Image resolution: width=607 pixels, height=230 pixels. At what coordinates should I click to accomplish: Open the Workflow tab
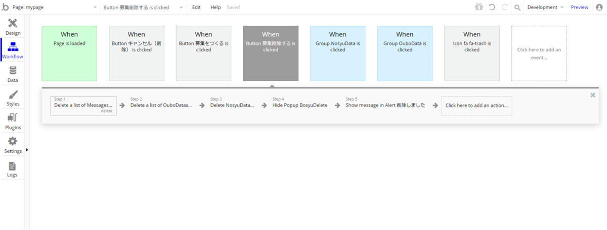click(13, 51)
